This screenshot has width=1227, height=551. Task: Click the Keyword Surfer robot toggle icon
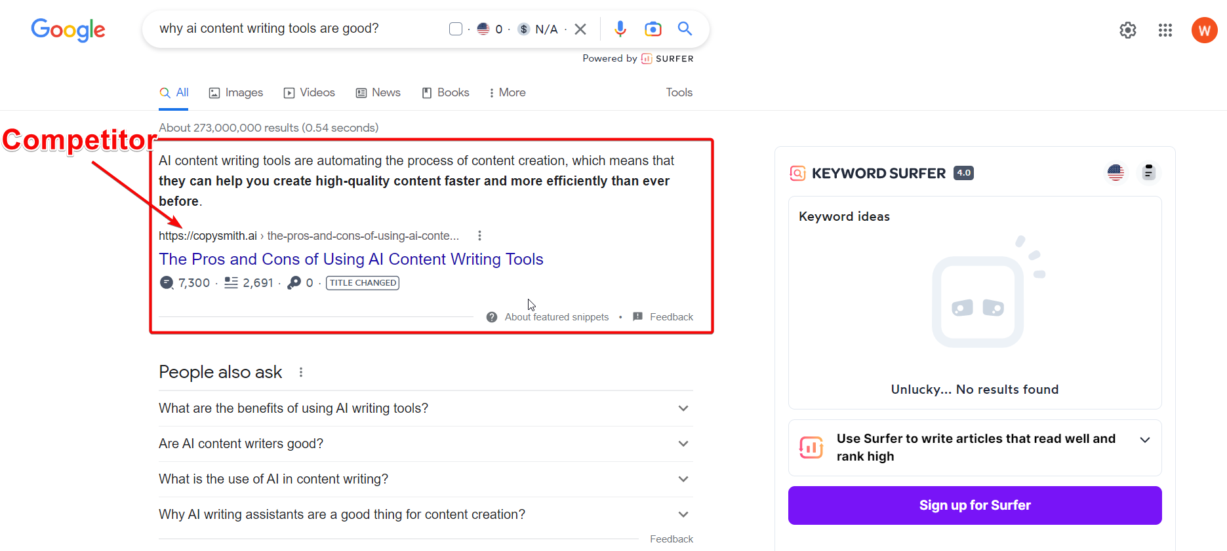pyautogui.click(x=1148, y=172)
